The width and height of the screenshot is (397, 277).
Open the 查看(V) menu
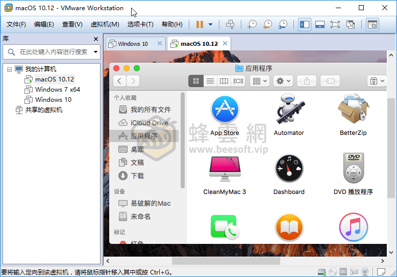pyautogui.click(x=72, y=24)
